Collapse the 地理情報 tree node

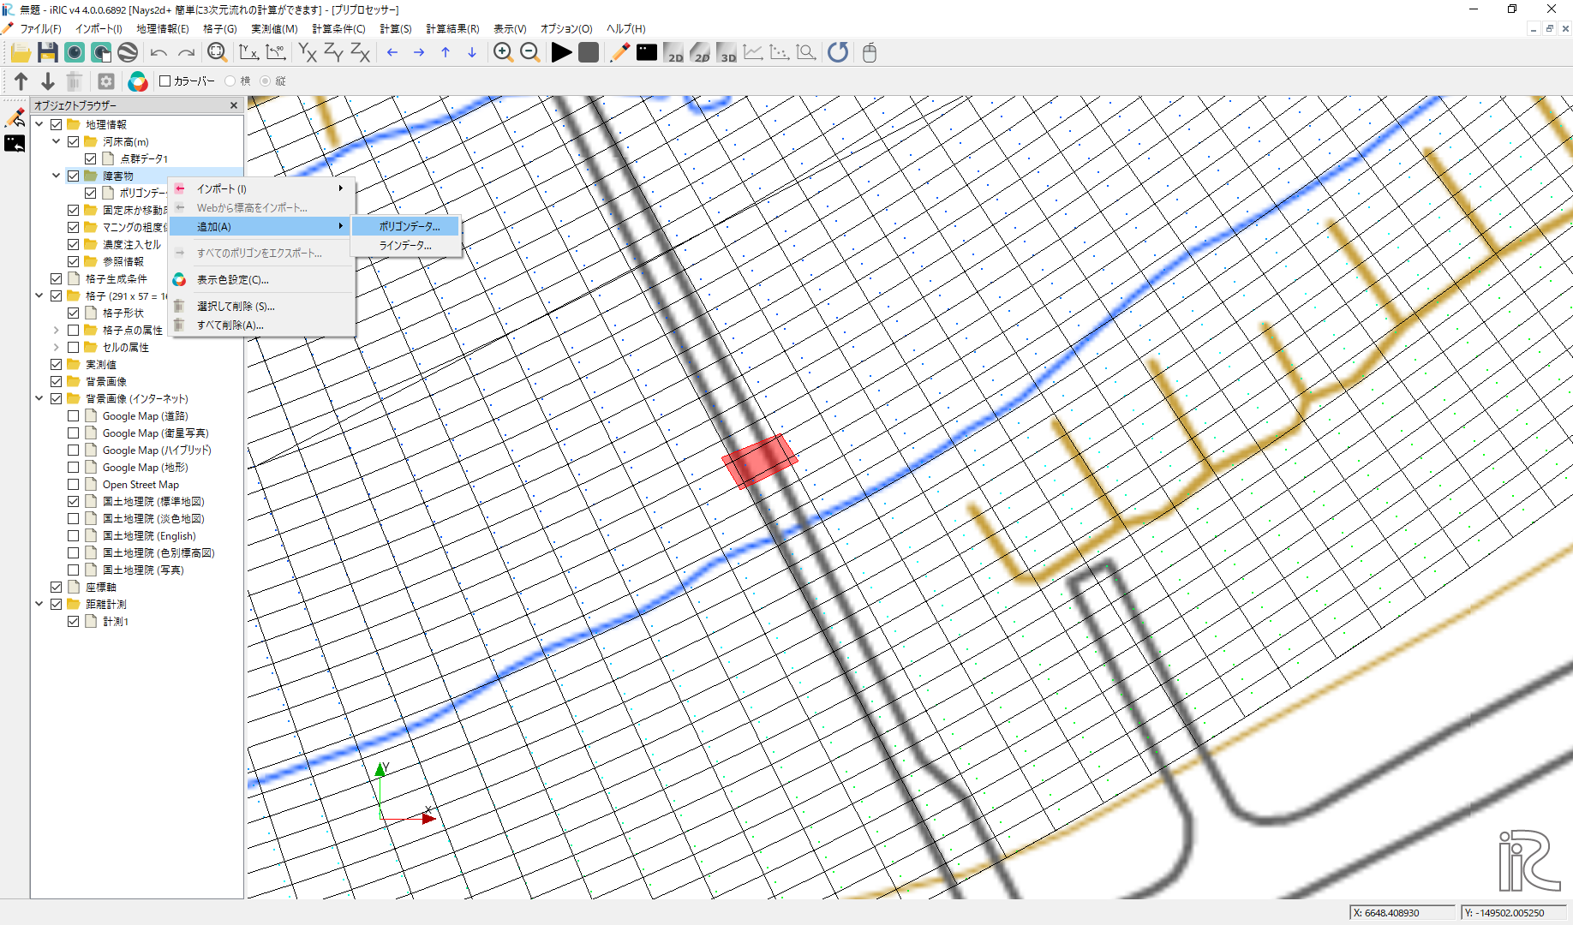pos(39,124)
